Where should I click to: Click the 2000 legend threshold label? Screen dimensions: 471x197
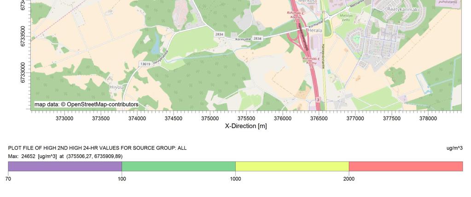coord(349,179)
